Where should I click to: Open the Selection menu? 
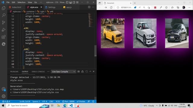coord(21,2)
